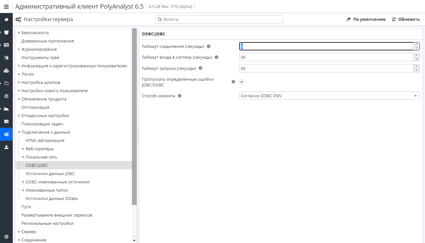Click the tree scrollbar down arrow

[x=134, y=240]
